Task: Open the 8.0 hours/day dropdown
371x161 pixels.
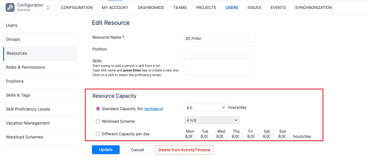Action: pyautogui.click(x=205, y=108)
